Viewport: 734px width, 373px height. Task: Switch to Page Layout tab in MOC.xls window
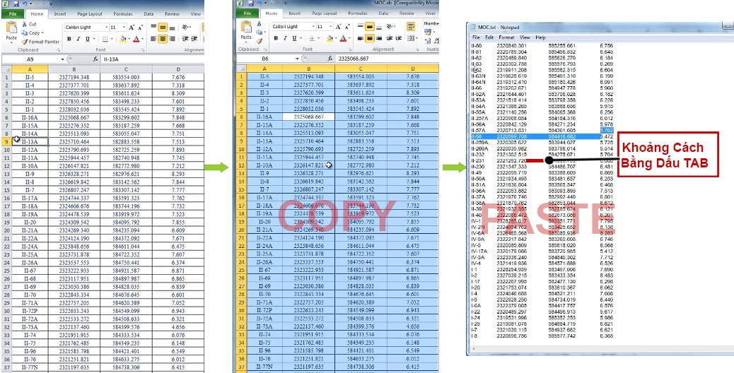[325, 13]
